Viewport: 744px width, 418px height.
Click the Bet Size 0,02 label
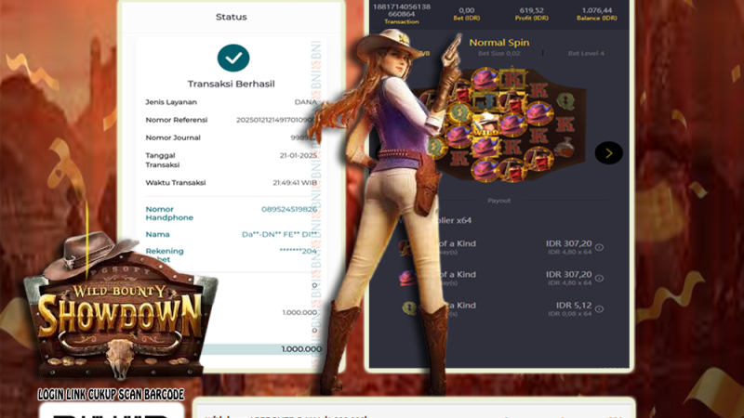coord(499,54)
